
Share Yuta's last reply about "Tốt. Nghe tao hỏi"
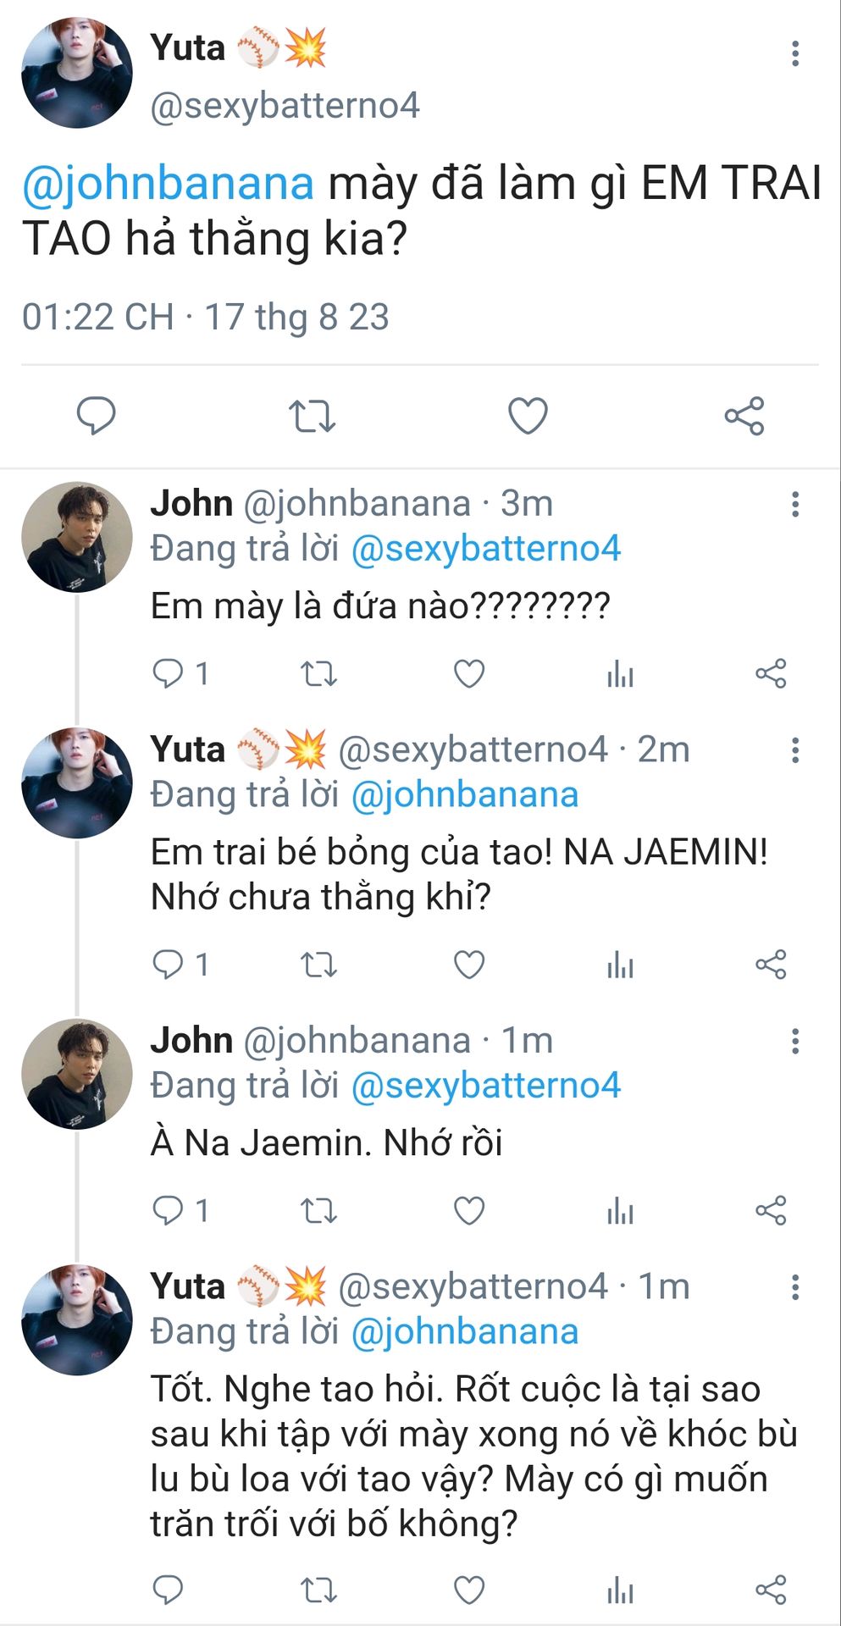coord(771,1590)
